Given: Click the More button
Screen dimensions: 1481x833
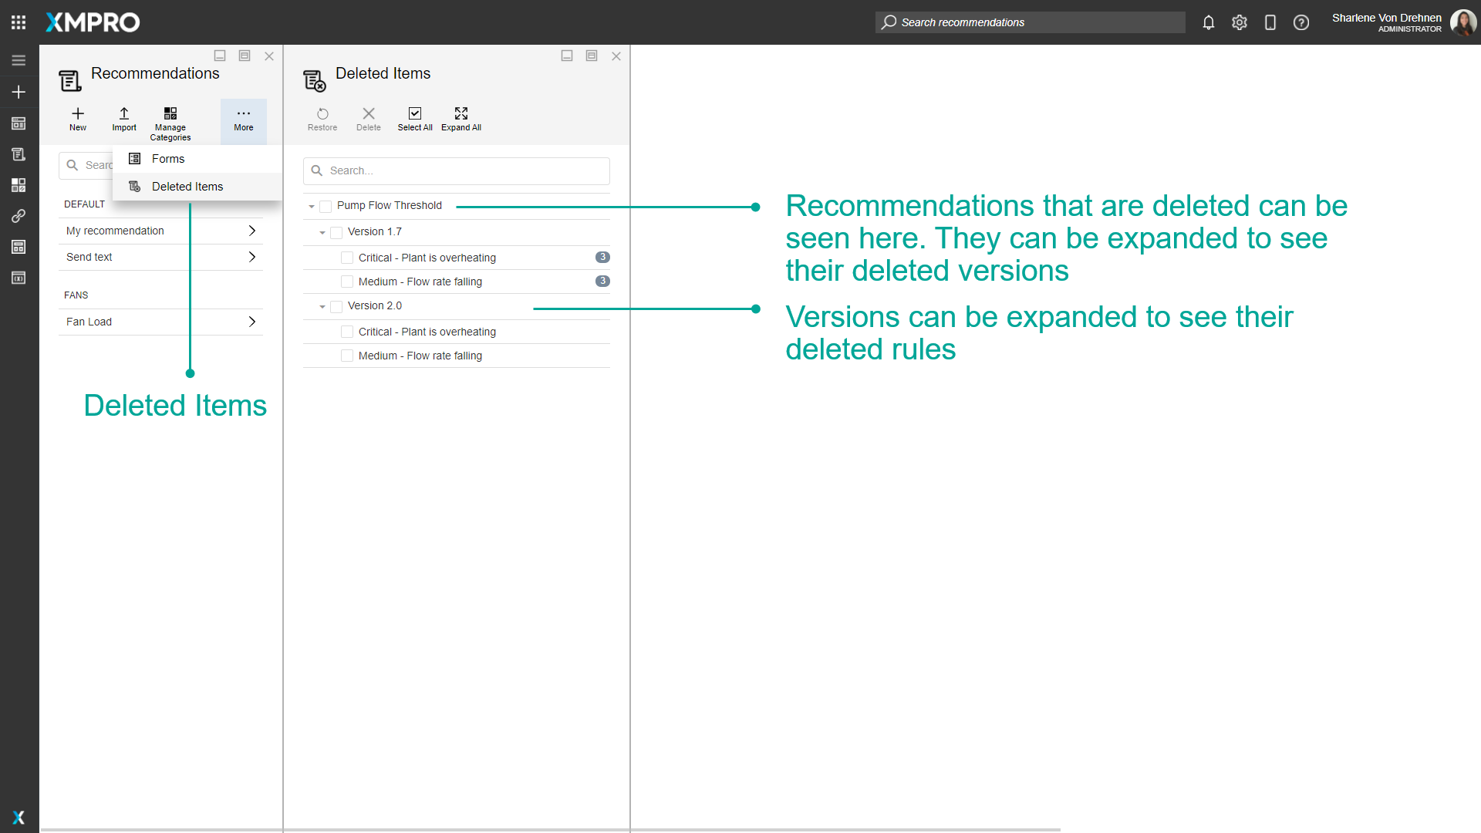Looking at the screenshot, I should coord(244,120).
